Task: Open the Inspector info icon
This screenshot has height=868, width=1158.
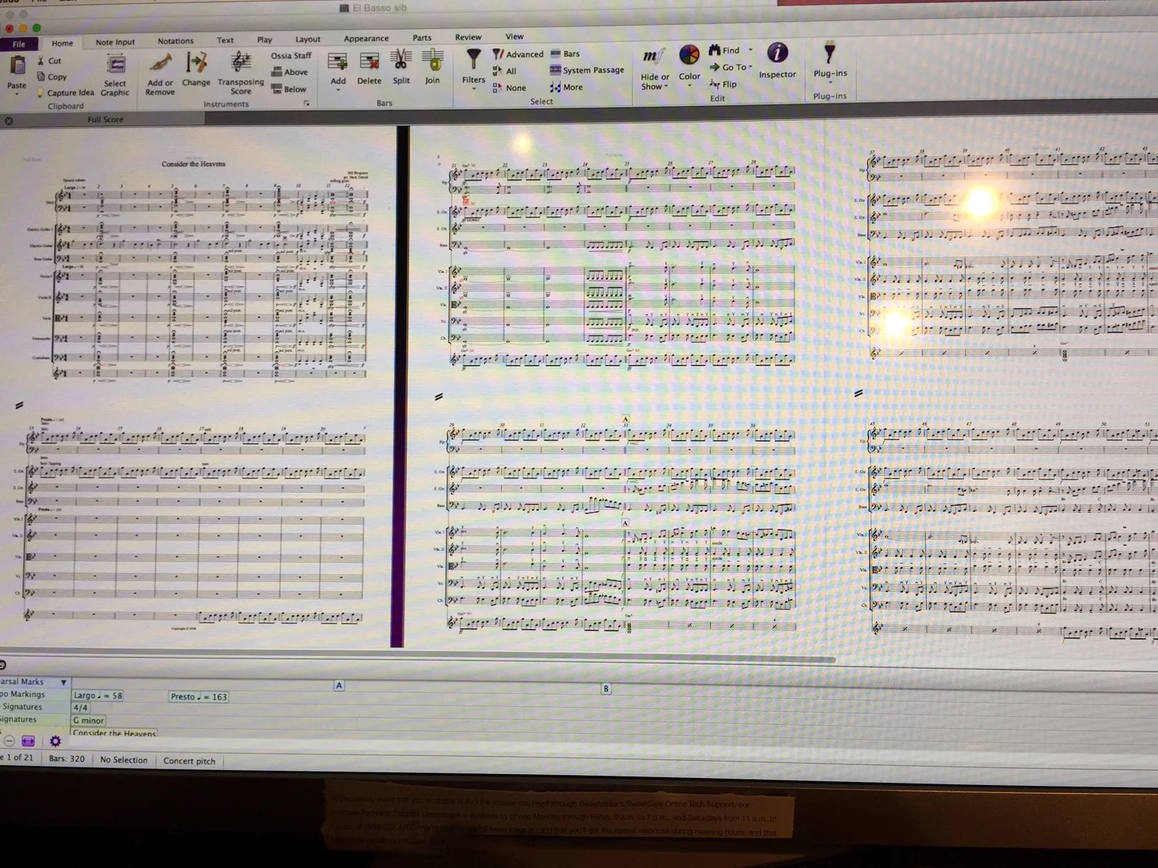Action: pos(778,52)
